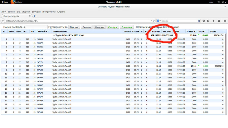The image size is (228, 128).
Task: Sort by the Длина ост column header
Action: tap(192, 31)
